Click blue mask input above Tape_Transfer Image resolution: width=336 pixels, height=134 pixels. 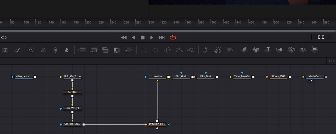coord(242,73)
